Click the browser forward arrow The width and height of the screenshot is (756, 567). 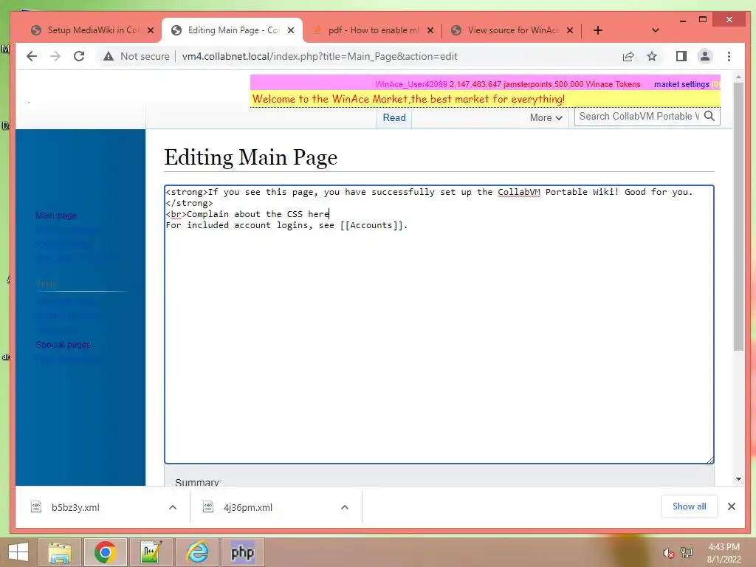tap(55, 56)
